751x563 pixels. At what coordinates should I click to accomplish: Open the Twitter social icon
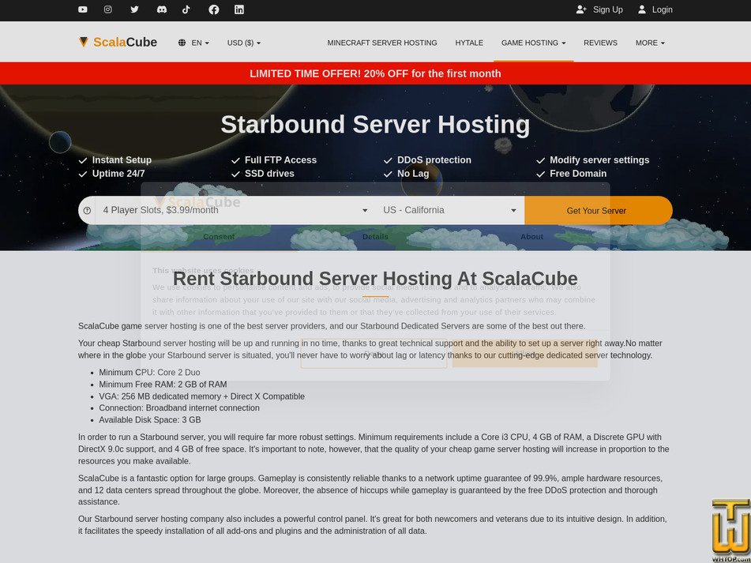(134, 10)
